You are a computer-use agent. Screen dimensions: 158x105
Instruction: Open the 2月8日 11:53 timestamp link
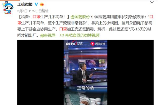pos(27,11)
